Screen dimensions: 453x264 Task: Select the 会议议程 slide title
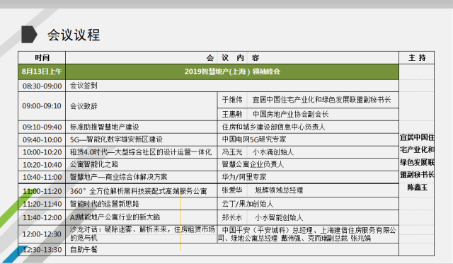coord(74,35)
